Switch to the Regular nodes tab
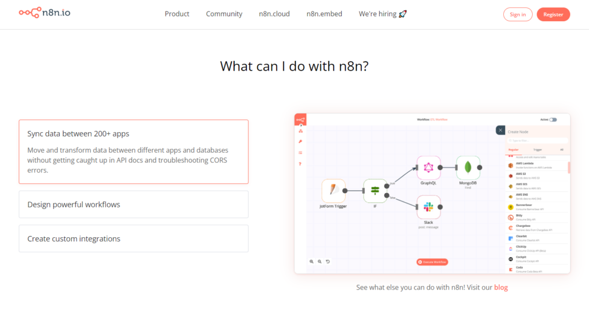Viewport: 589px width, 309px height. (513, 150)
